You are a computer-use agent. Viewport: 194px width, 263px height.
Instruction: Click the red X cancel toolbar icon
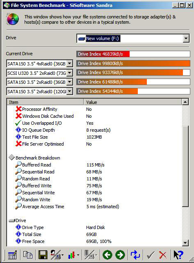click(163, 255)
